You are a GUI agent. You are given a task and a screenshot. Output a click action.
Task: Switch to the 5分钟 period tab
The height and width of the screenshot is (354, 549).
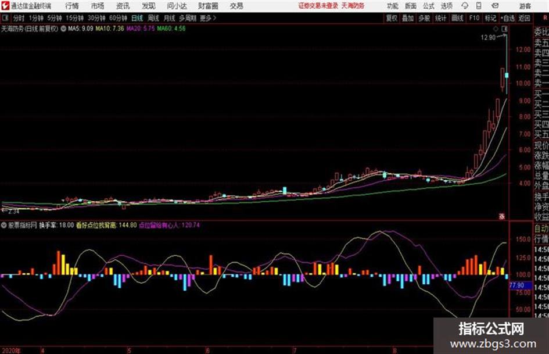click(54, 18)
